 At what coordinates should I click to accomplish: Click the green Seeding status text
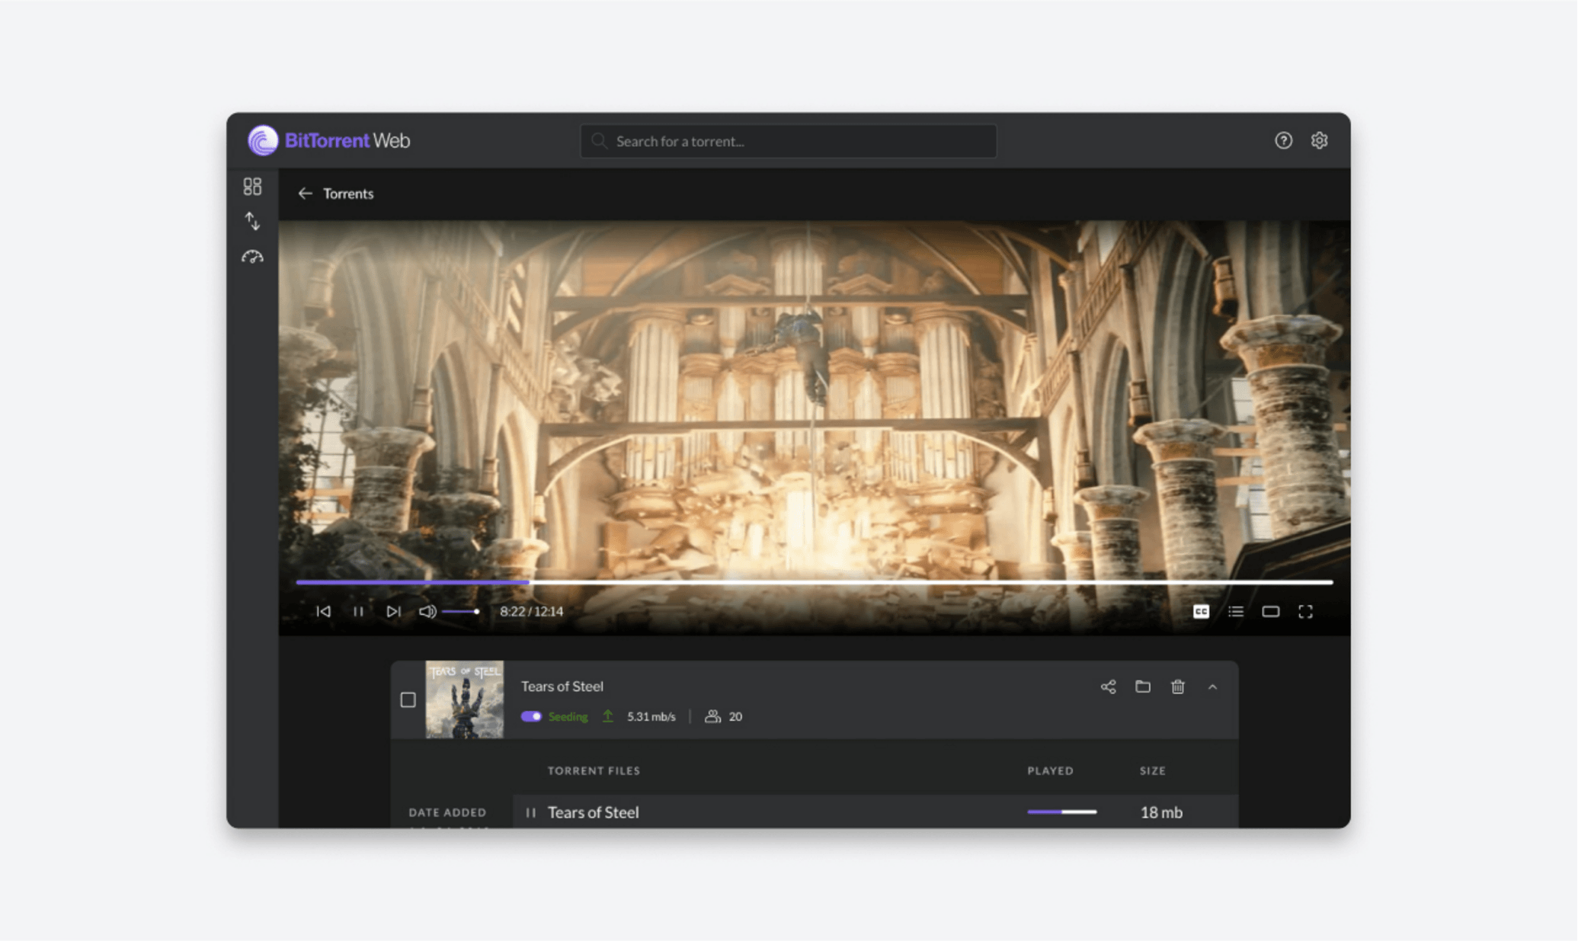tap(568, 716)
